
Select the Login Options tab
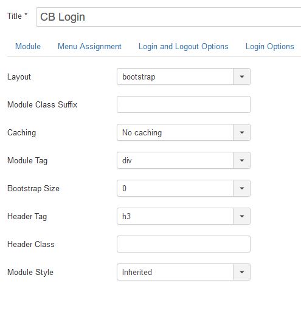270,47
